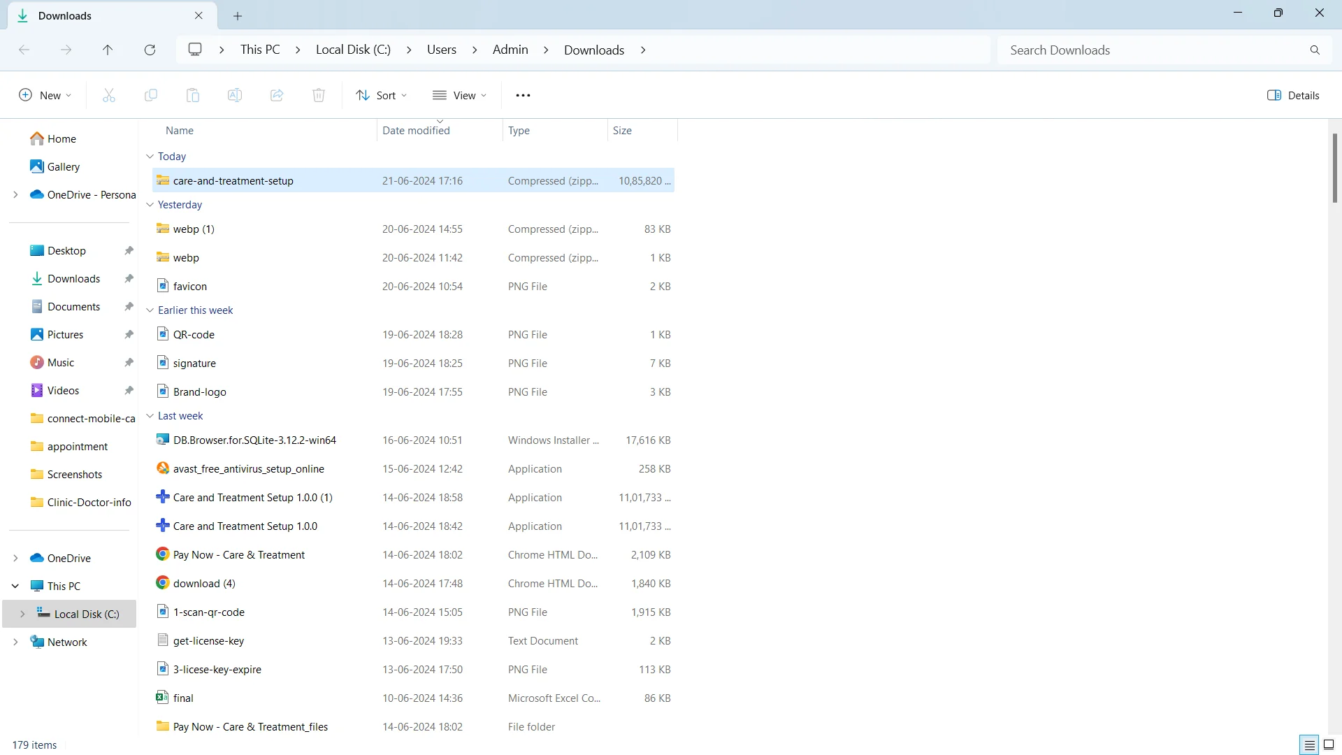Open the View dropdown
This screenshot has width=1342, height=755.
pos(460,95)
